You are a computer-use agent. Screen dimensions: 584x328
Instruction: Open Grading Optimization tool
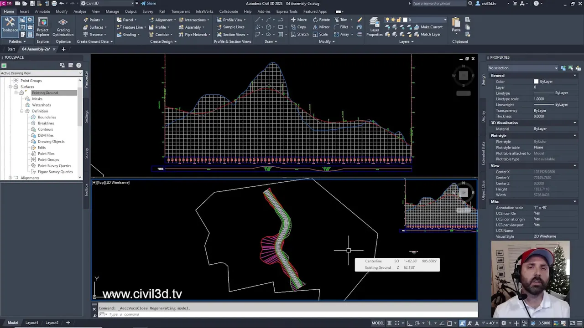point(63,27)
